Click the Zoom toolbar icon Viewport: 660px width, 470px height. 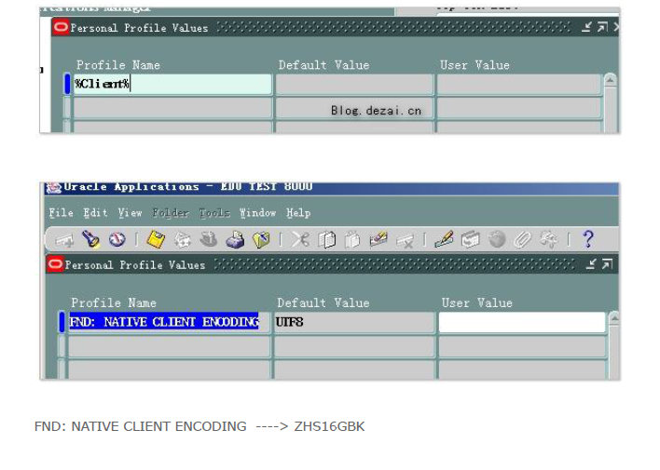point(470,240)
